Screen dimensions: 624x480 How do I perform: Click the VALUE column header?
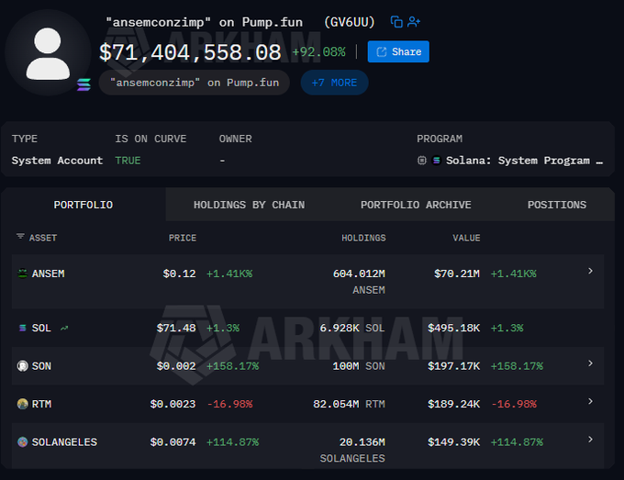[466, 238]
